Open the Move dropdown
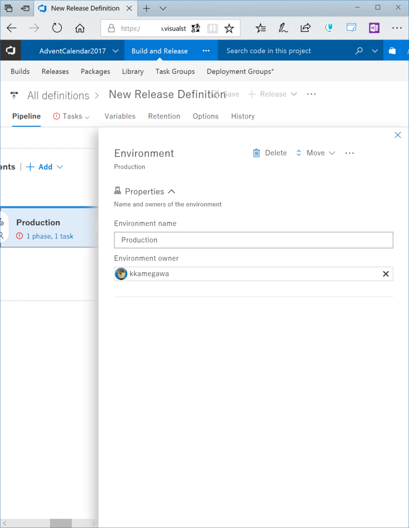The height and width of the screenshot is (528, 409). pos(316,153)
